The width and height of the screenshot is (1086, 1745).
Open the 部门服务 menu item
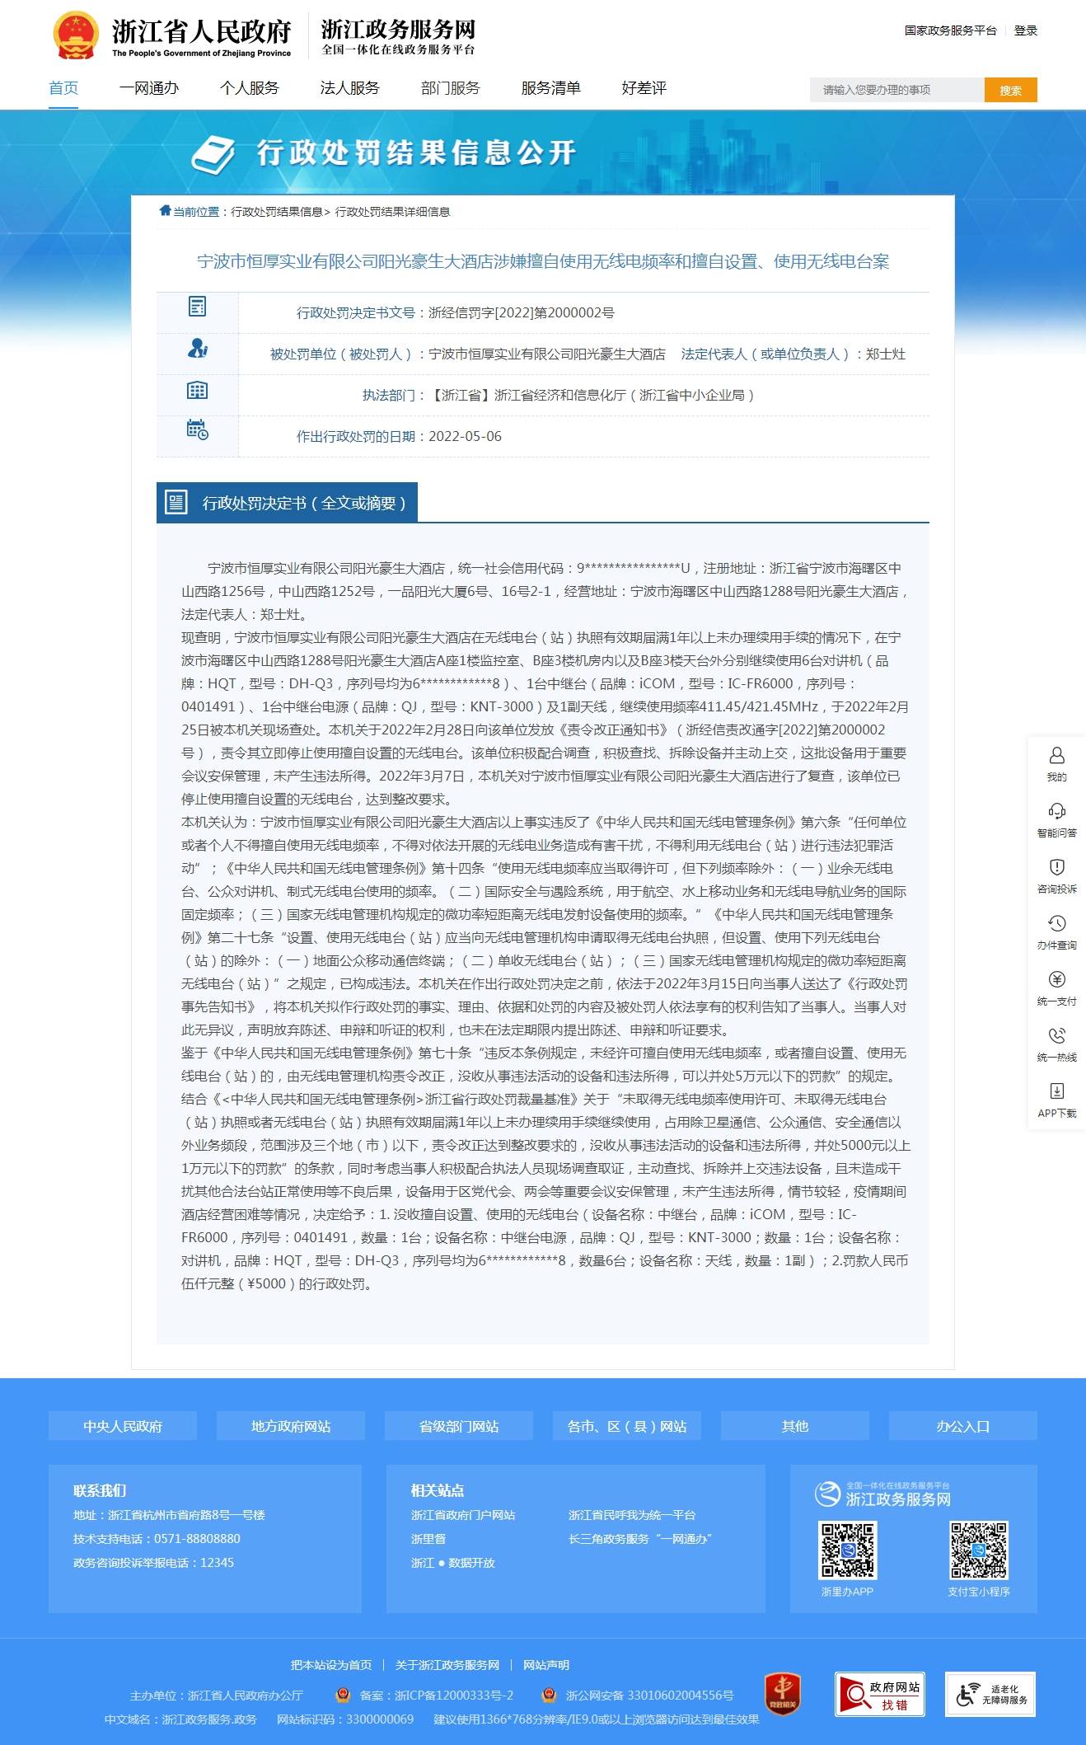click(451, 88)
